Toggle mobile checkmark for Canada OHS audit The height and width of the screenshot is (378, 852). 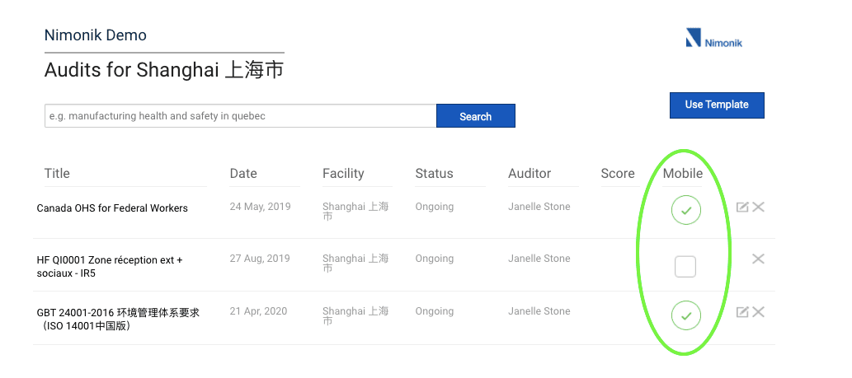[685, 210]
